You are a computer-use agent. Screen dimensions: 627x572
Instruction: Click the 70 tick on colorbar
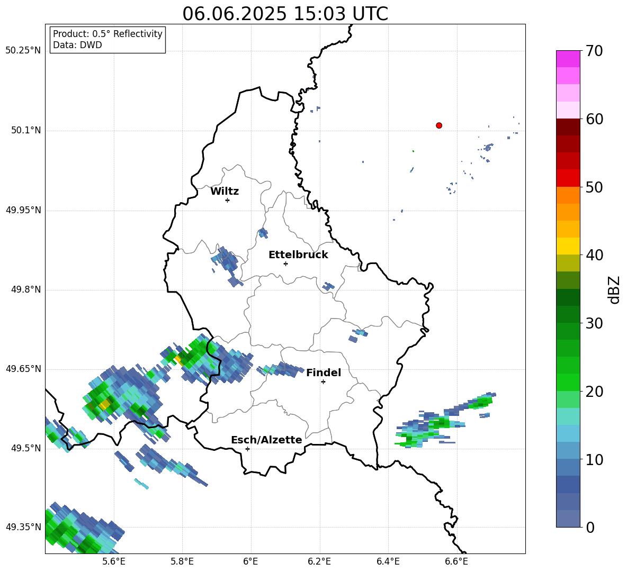594,51
